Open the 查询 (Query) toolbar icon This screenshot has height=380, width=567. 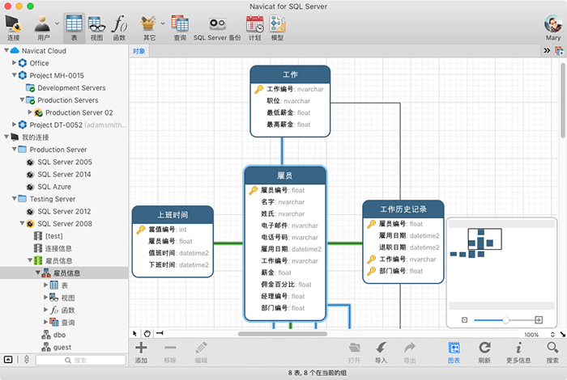(180, 23)
